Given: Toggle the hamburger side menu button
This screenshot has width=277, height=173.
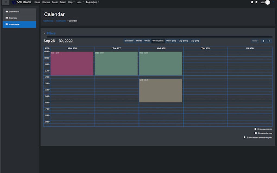Looking at the screenshot, I should pyautogui.click(x=6, y=2).
